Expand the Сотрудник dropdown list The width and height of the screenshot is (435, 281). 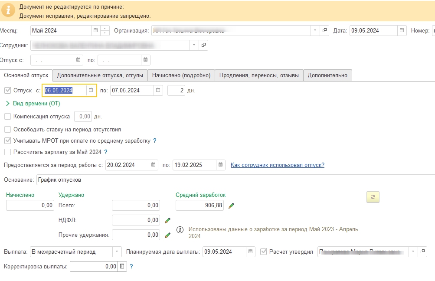193,45
